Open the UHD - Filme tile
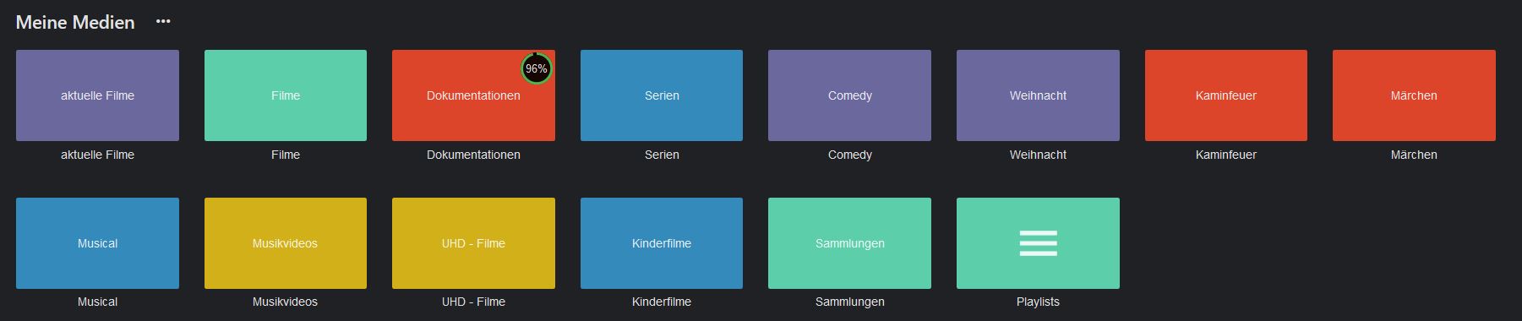This screenshot has height=321, width=1522. click(473, 243)
